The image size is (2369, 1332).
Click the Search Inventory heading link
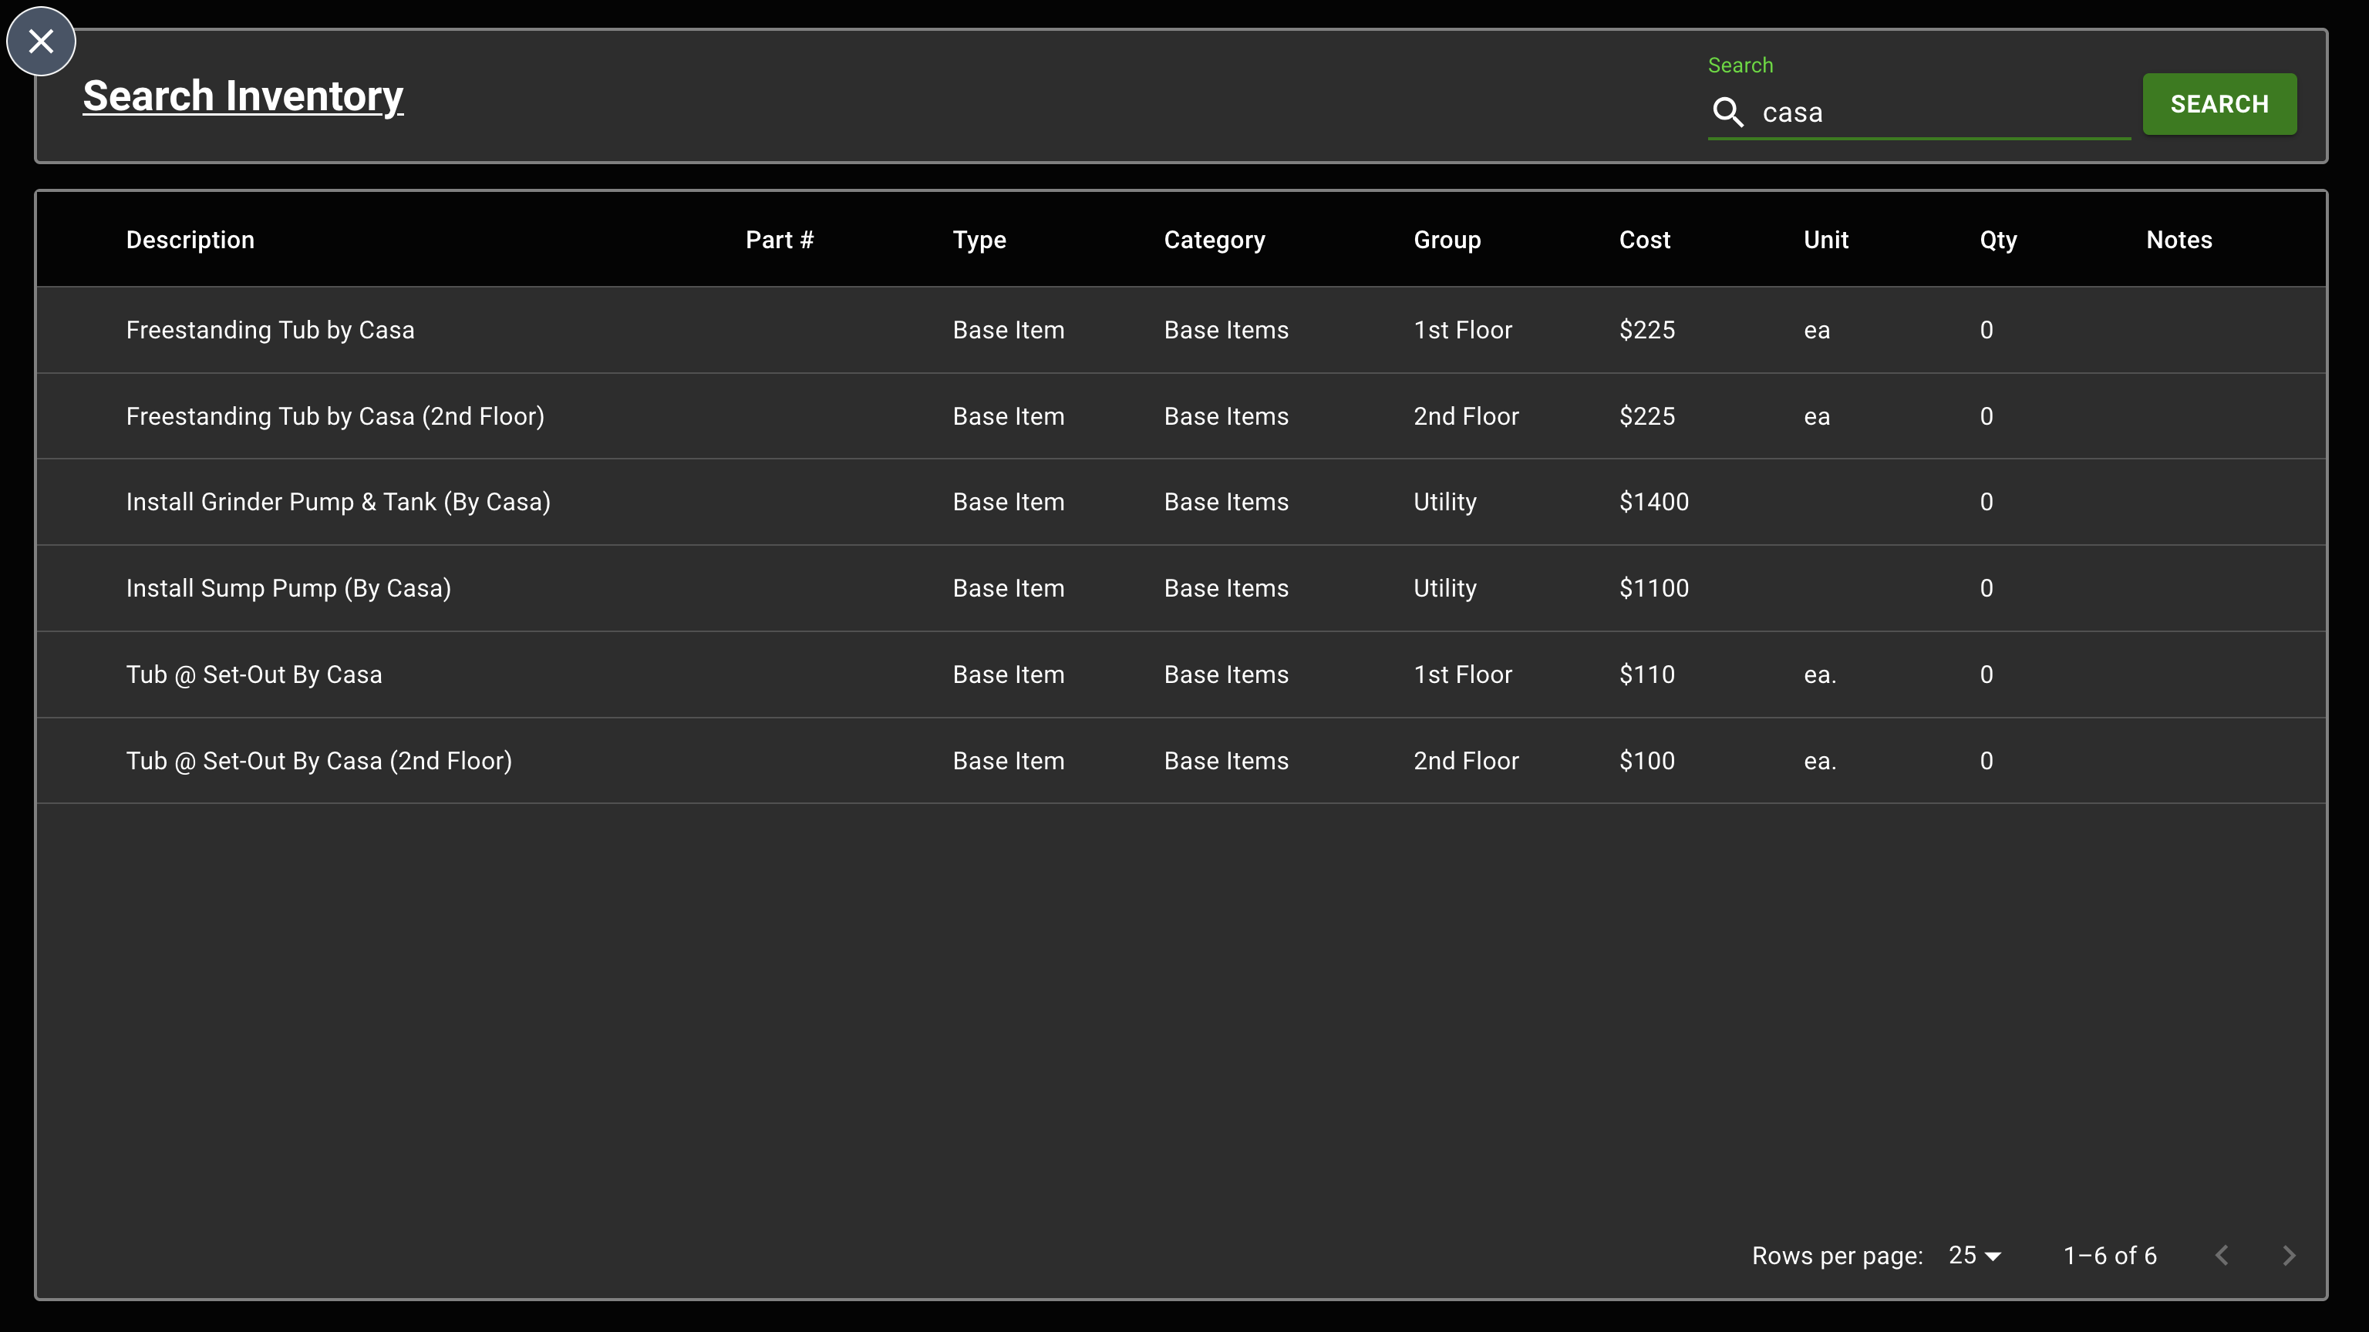242,96
